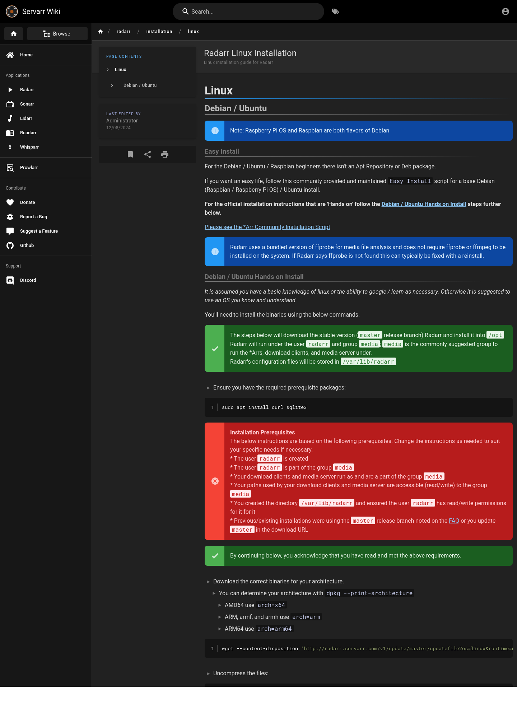Click error icon in Installation Prerequisites box
This screenshot has height=718, width=517.
click(215, 481)
